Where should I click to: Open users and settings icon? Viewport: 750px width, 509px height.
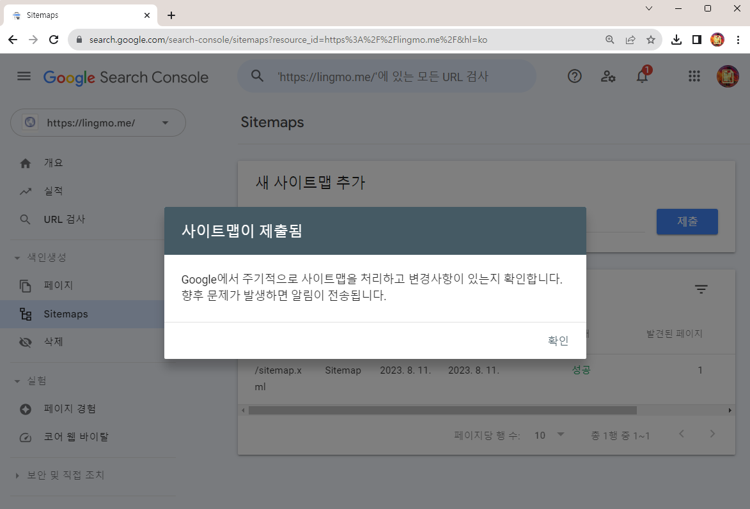coord(608,76)
